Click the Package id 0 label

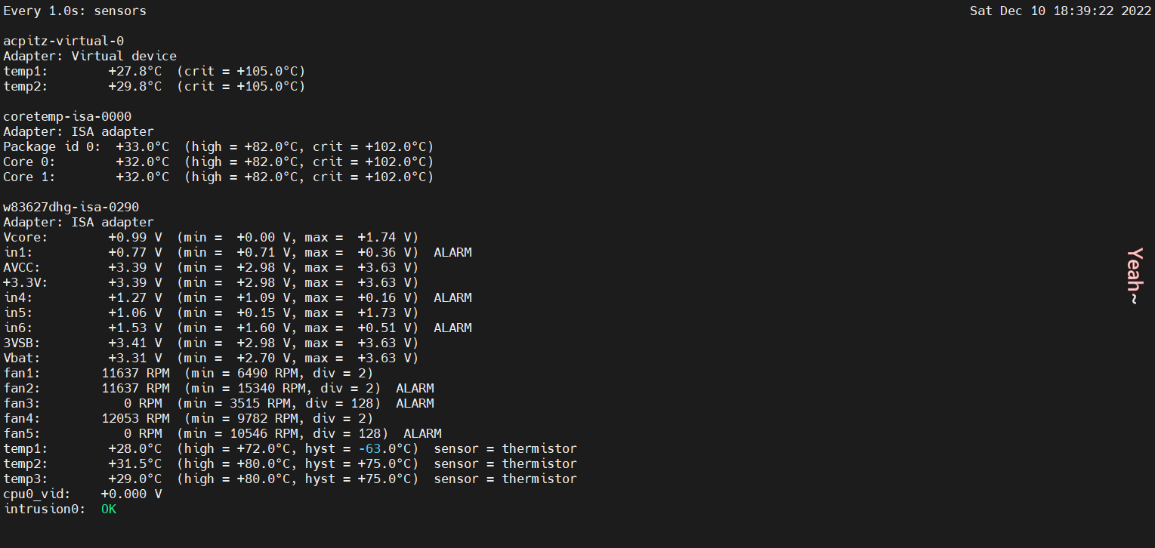[52, 146]
